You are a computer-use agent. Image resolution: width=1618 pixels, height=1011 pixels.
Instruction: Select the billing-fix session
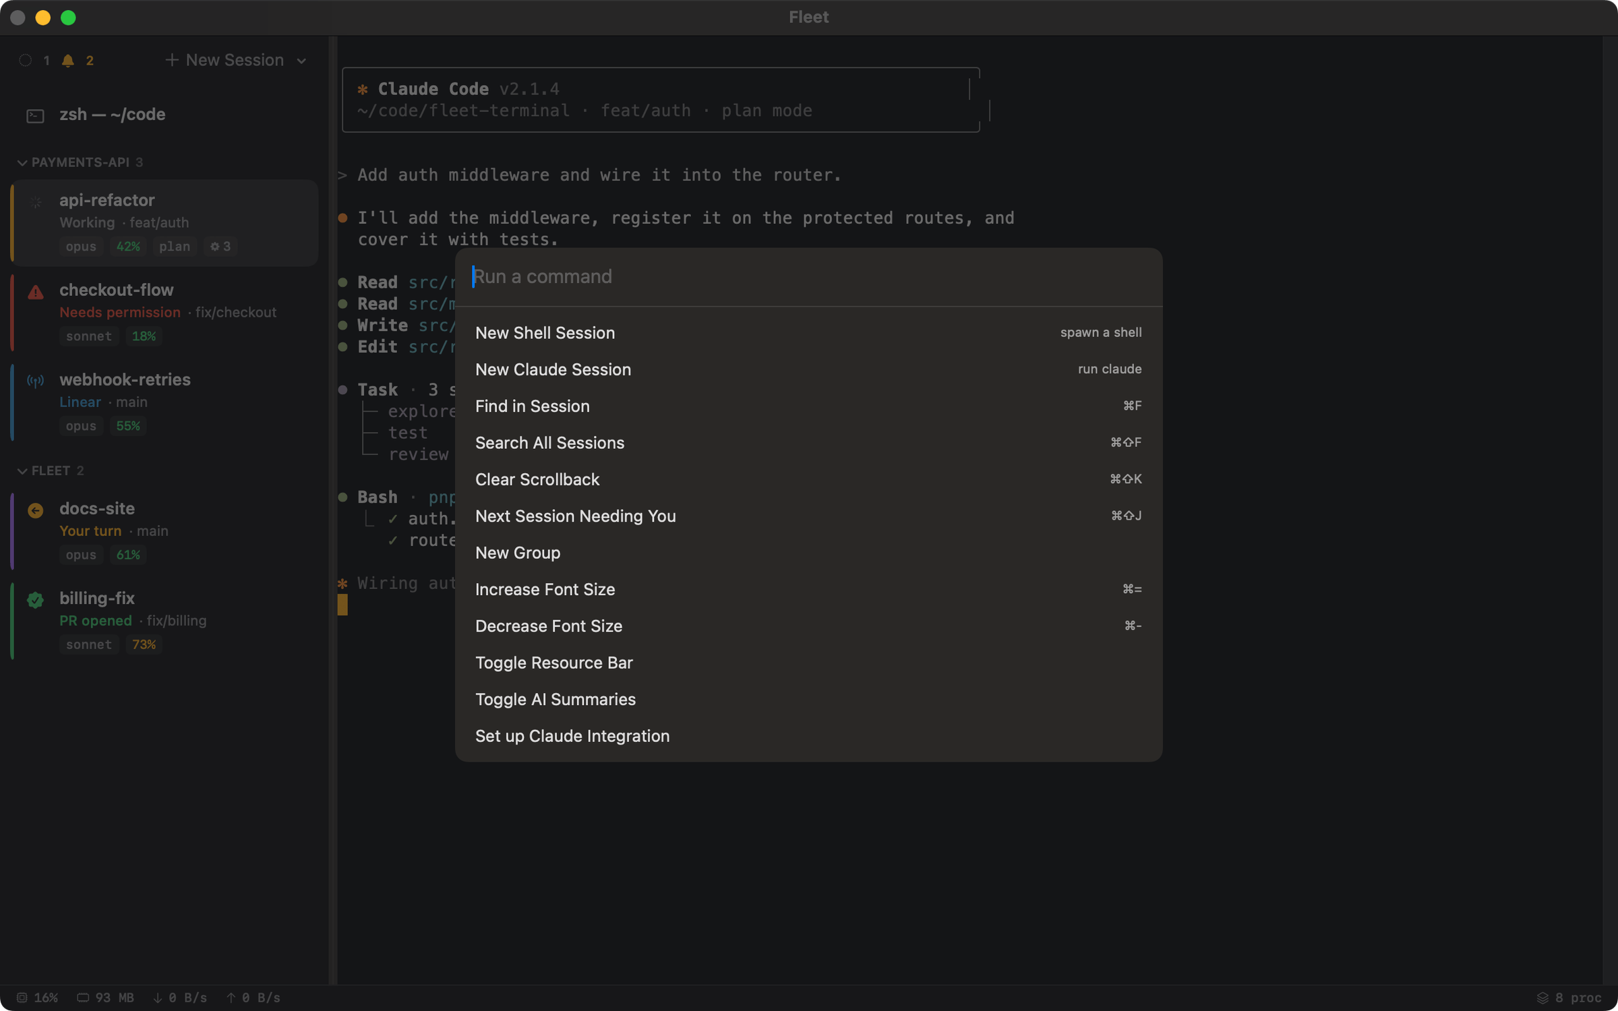tap(164, 621)
